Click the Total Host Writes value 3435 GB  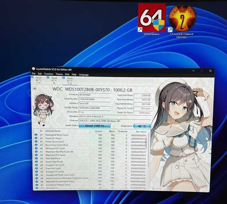coord(142,100)
